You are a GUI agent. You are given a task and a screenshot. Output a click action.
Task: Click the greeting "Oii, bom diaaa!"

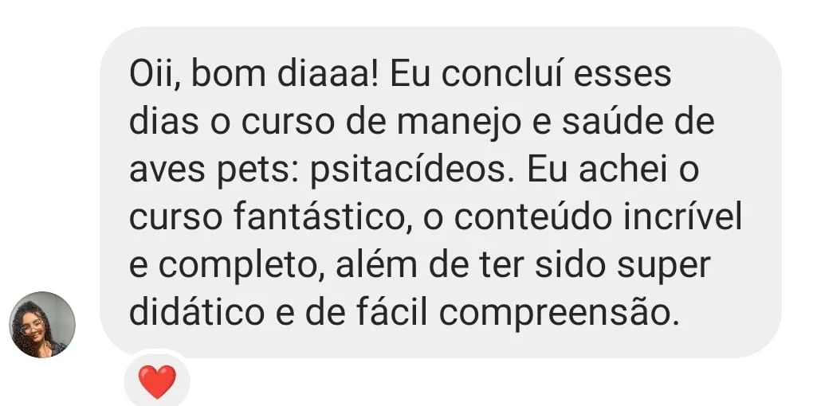(255, 75)
